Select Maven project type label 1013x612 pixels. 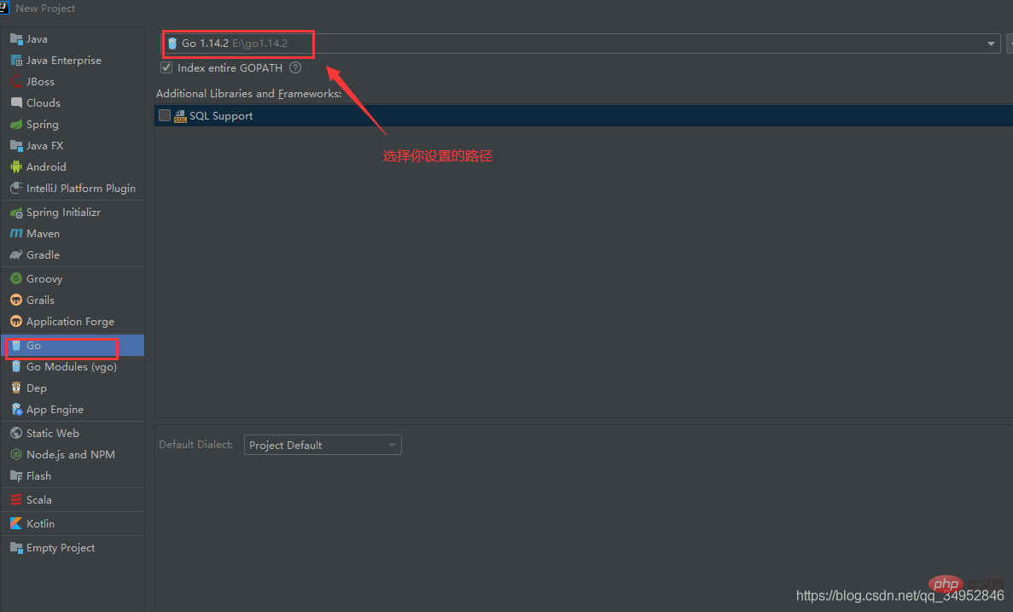(x=43, y=233)
